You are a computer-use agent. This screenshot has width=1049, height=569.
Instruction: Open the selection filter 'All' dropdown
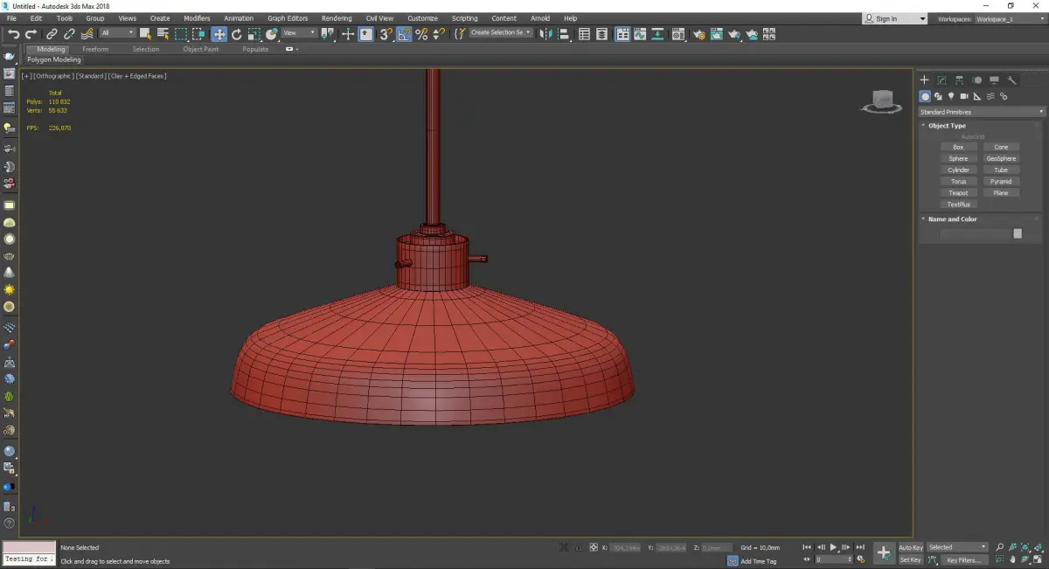(x=117, y=33)
